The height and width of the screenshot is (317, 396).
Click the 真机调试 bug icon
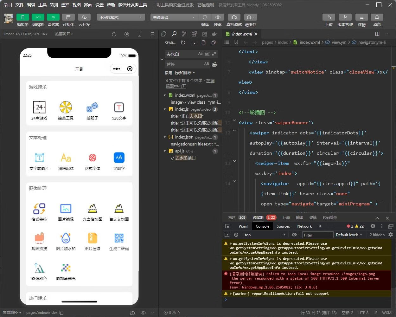(234, 17)
